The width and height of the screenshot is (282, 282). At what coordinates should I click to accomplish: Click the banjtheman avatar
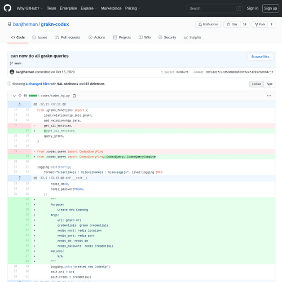(12, 72)
